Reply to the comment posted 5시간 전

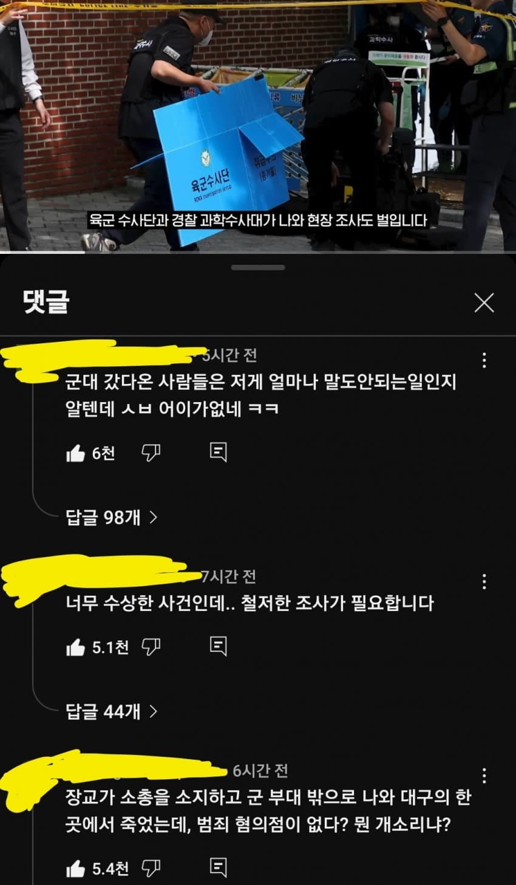click(218, 452)
